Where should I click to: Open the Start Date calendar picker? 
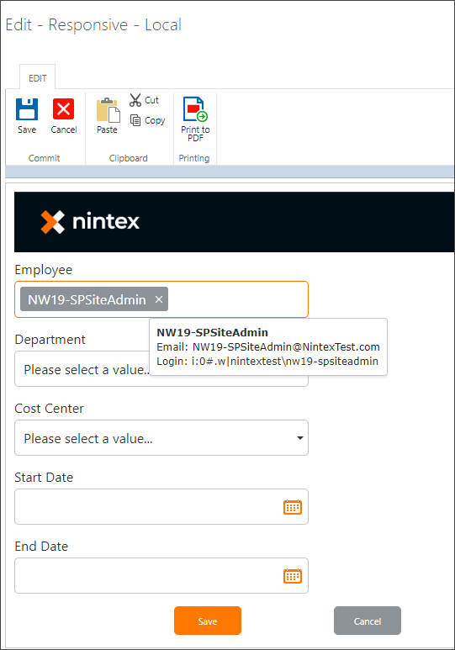[293, 507]
